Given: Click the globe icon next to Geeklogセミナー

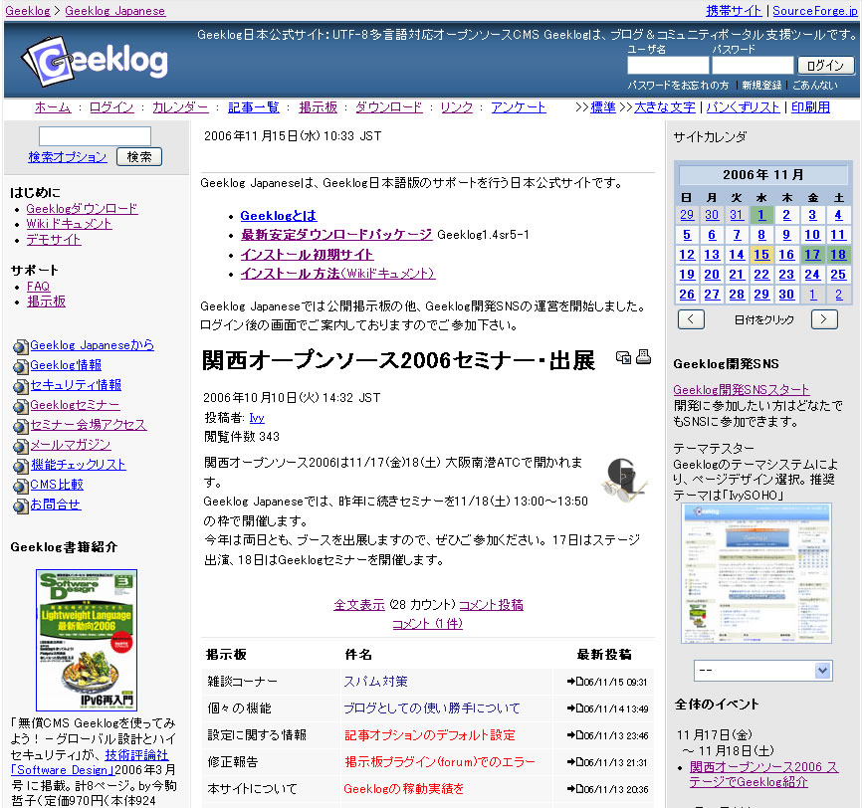Looking at the screenshot, I should (x=21, y=406).
